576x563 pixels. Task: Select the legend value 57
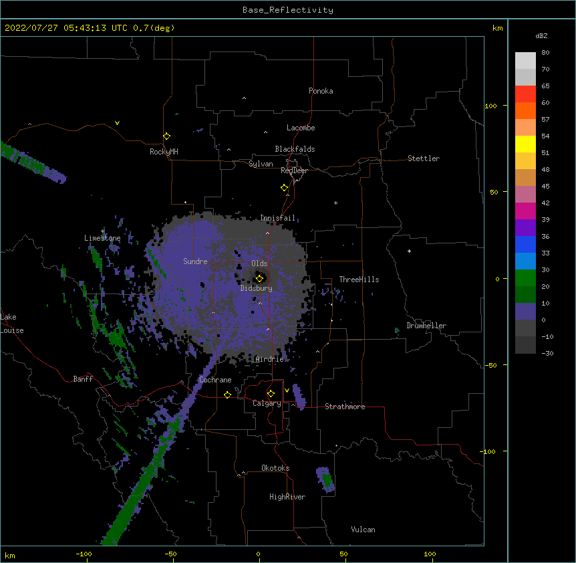tap(545, 120)
